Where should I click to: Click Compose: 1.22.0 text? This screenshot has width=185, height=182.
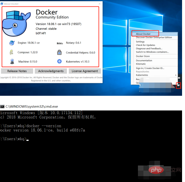click(x=28, y=52)
